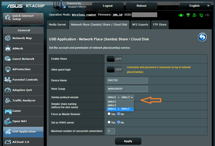The height and width of the screenshot is (146, 215).
Task: Click the Open NAT icon
Action: (x=8, y=121)
